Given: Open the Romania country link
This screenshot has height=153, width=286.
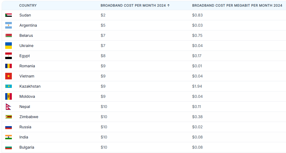Looking at the screenshot, I should coord(27,66).
